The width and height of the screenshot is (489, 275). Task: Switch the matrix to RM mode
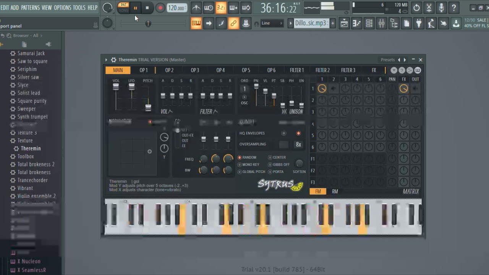coord(335,192)
